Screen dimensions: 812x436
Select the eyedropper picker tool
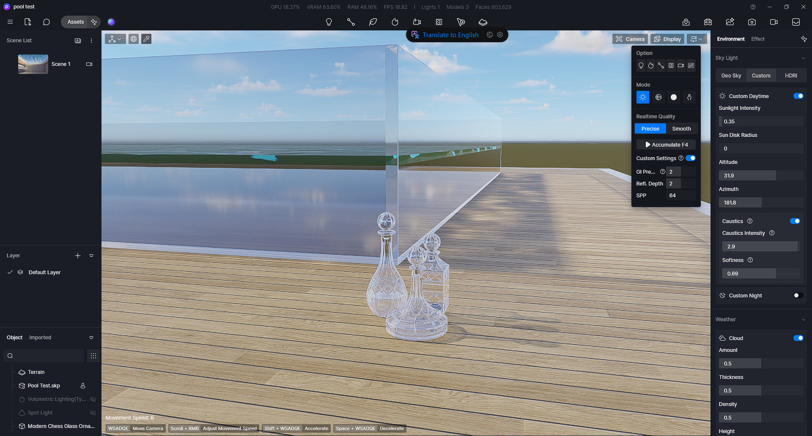146,39
